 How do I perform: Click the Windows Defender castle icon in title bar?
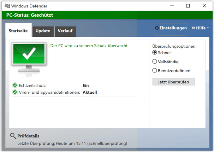[7, 6]
